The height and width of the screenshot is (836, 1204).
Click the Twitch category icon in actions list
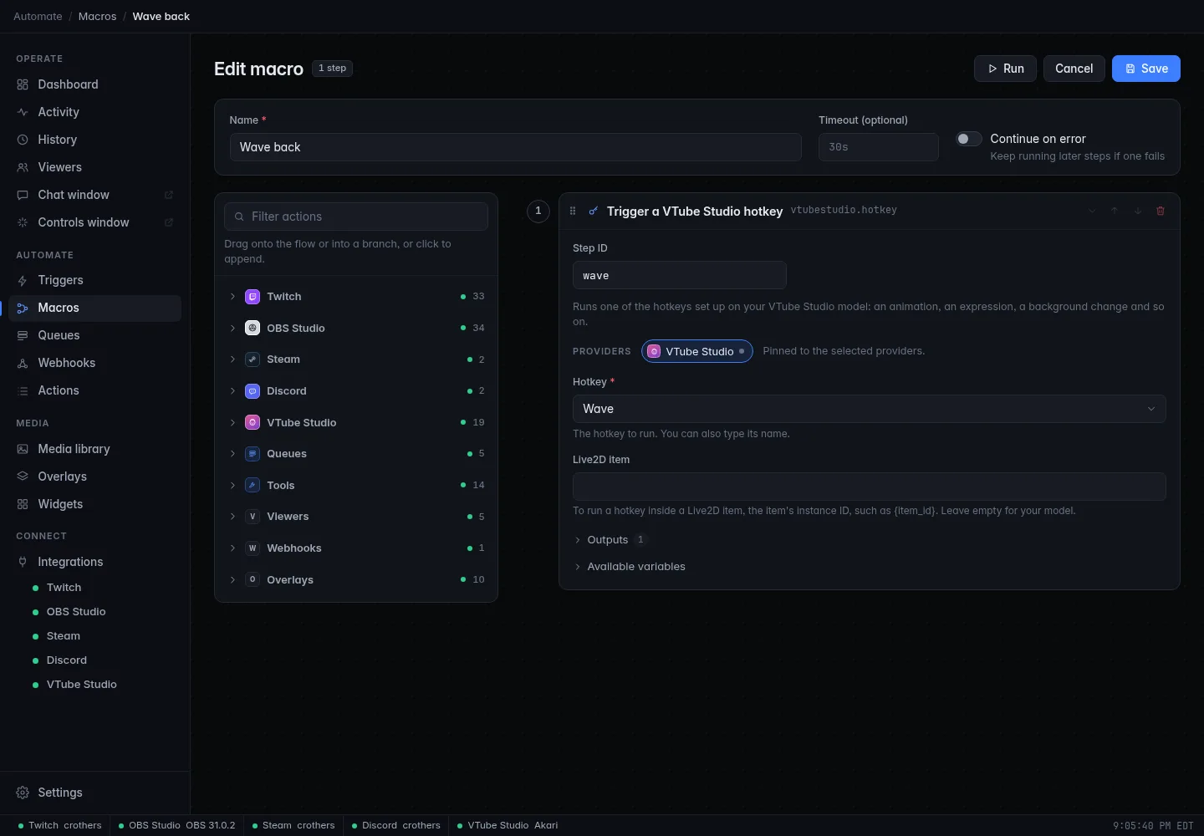(x=253, y=297)
